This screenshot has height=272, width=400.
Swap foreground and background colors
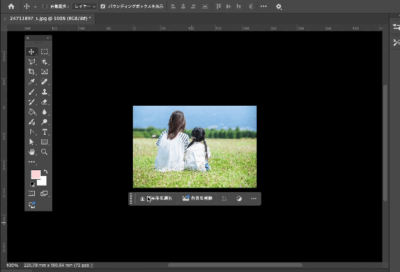(x=45, y=171)
